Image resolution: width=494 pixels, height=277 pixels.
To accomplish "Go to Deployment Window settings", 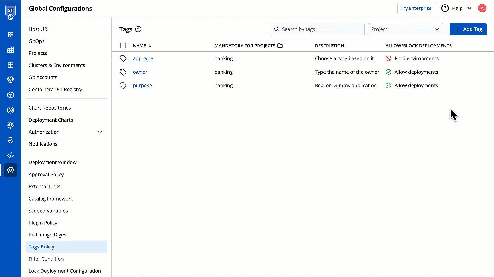I will (53, 162).
